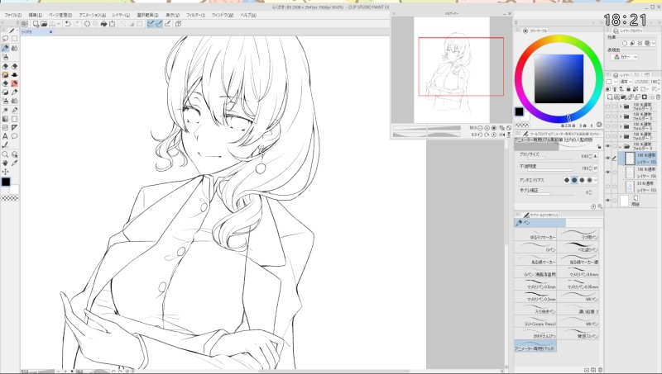Screen dimensions: 662x374
Task: Open anti-aliasing dropdown arrow in Tool Property
Action: click(595, 180)
